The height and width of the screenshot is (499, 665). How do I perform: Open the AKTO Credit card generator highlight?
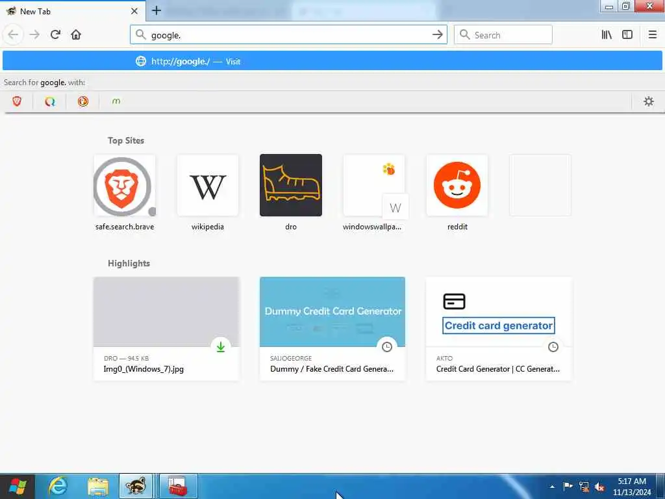(499, 329)
